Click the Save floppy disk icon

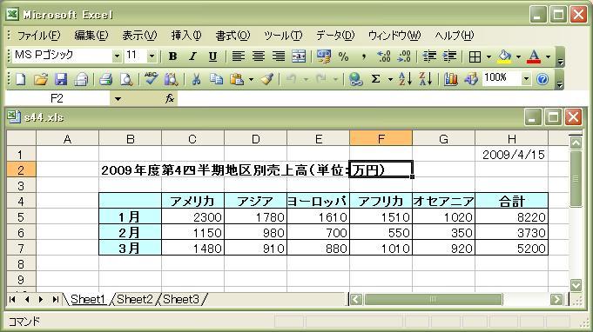point(61,79)
